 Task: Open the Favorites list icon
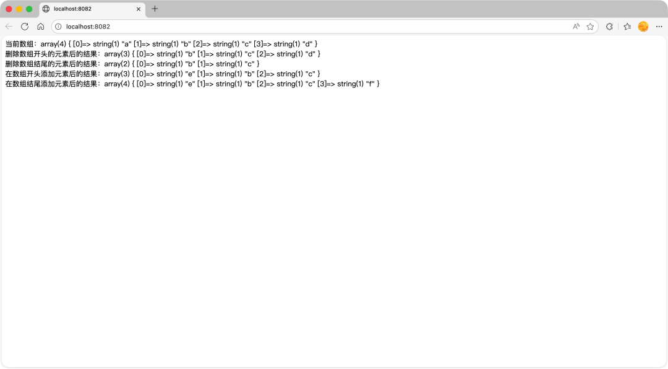tap(627, 27)
